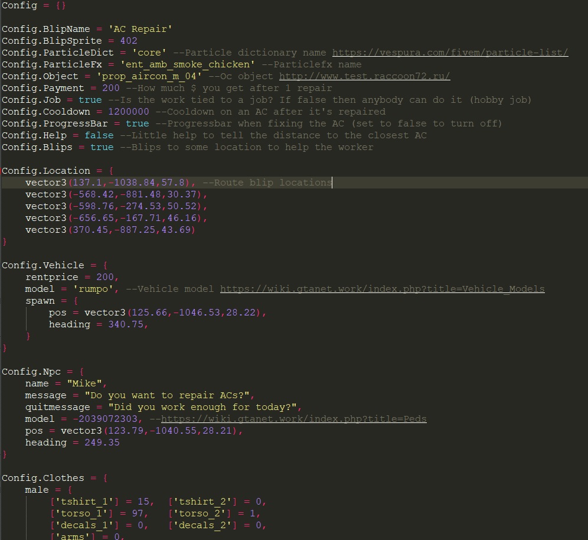Click the ['tshirt_2'] key
Screen dimensions: 588x540
pos(202,502)
